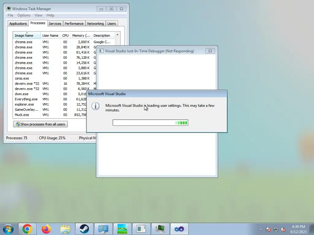Open the Windows Start menu orb

8,229
